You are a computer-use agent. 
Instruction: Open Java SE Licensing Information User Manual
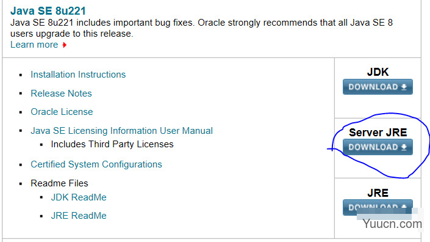point(121,131)
